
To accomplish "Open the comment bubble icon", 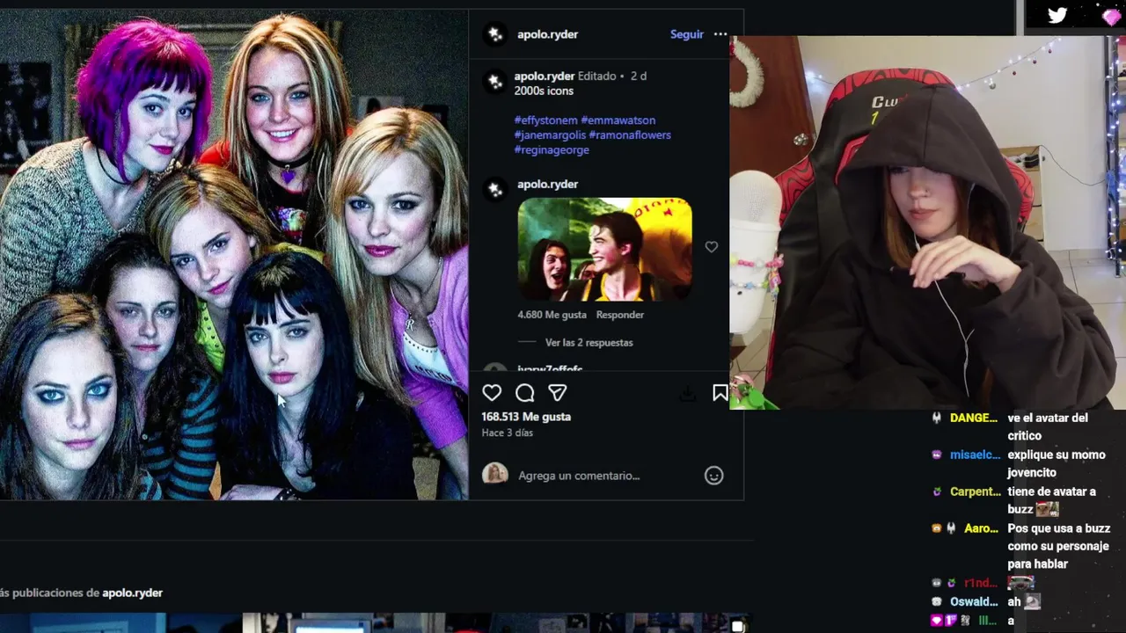I will tap(525, 393).
